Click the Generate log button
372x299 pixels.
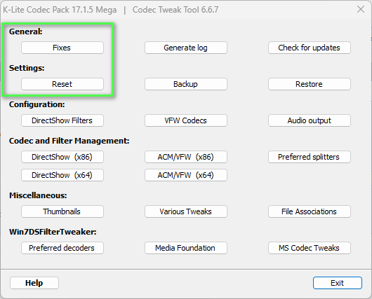pos(186,48)
